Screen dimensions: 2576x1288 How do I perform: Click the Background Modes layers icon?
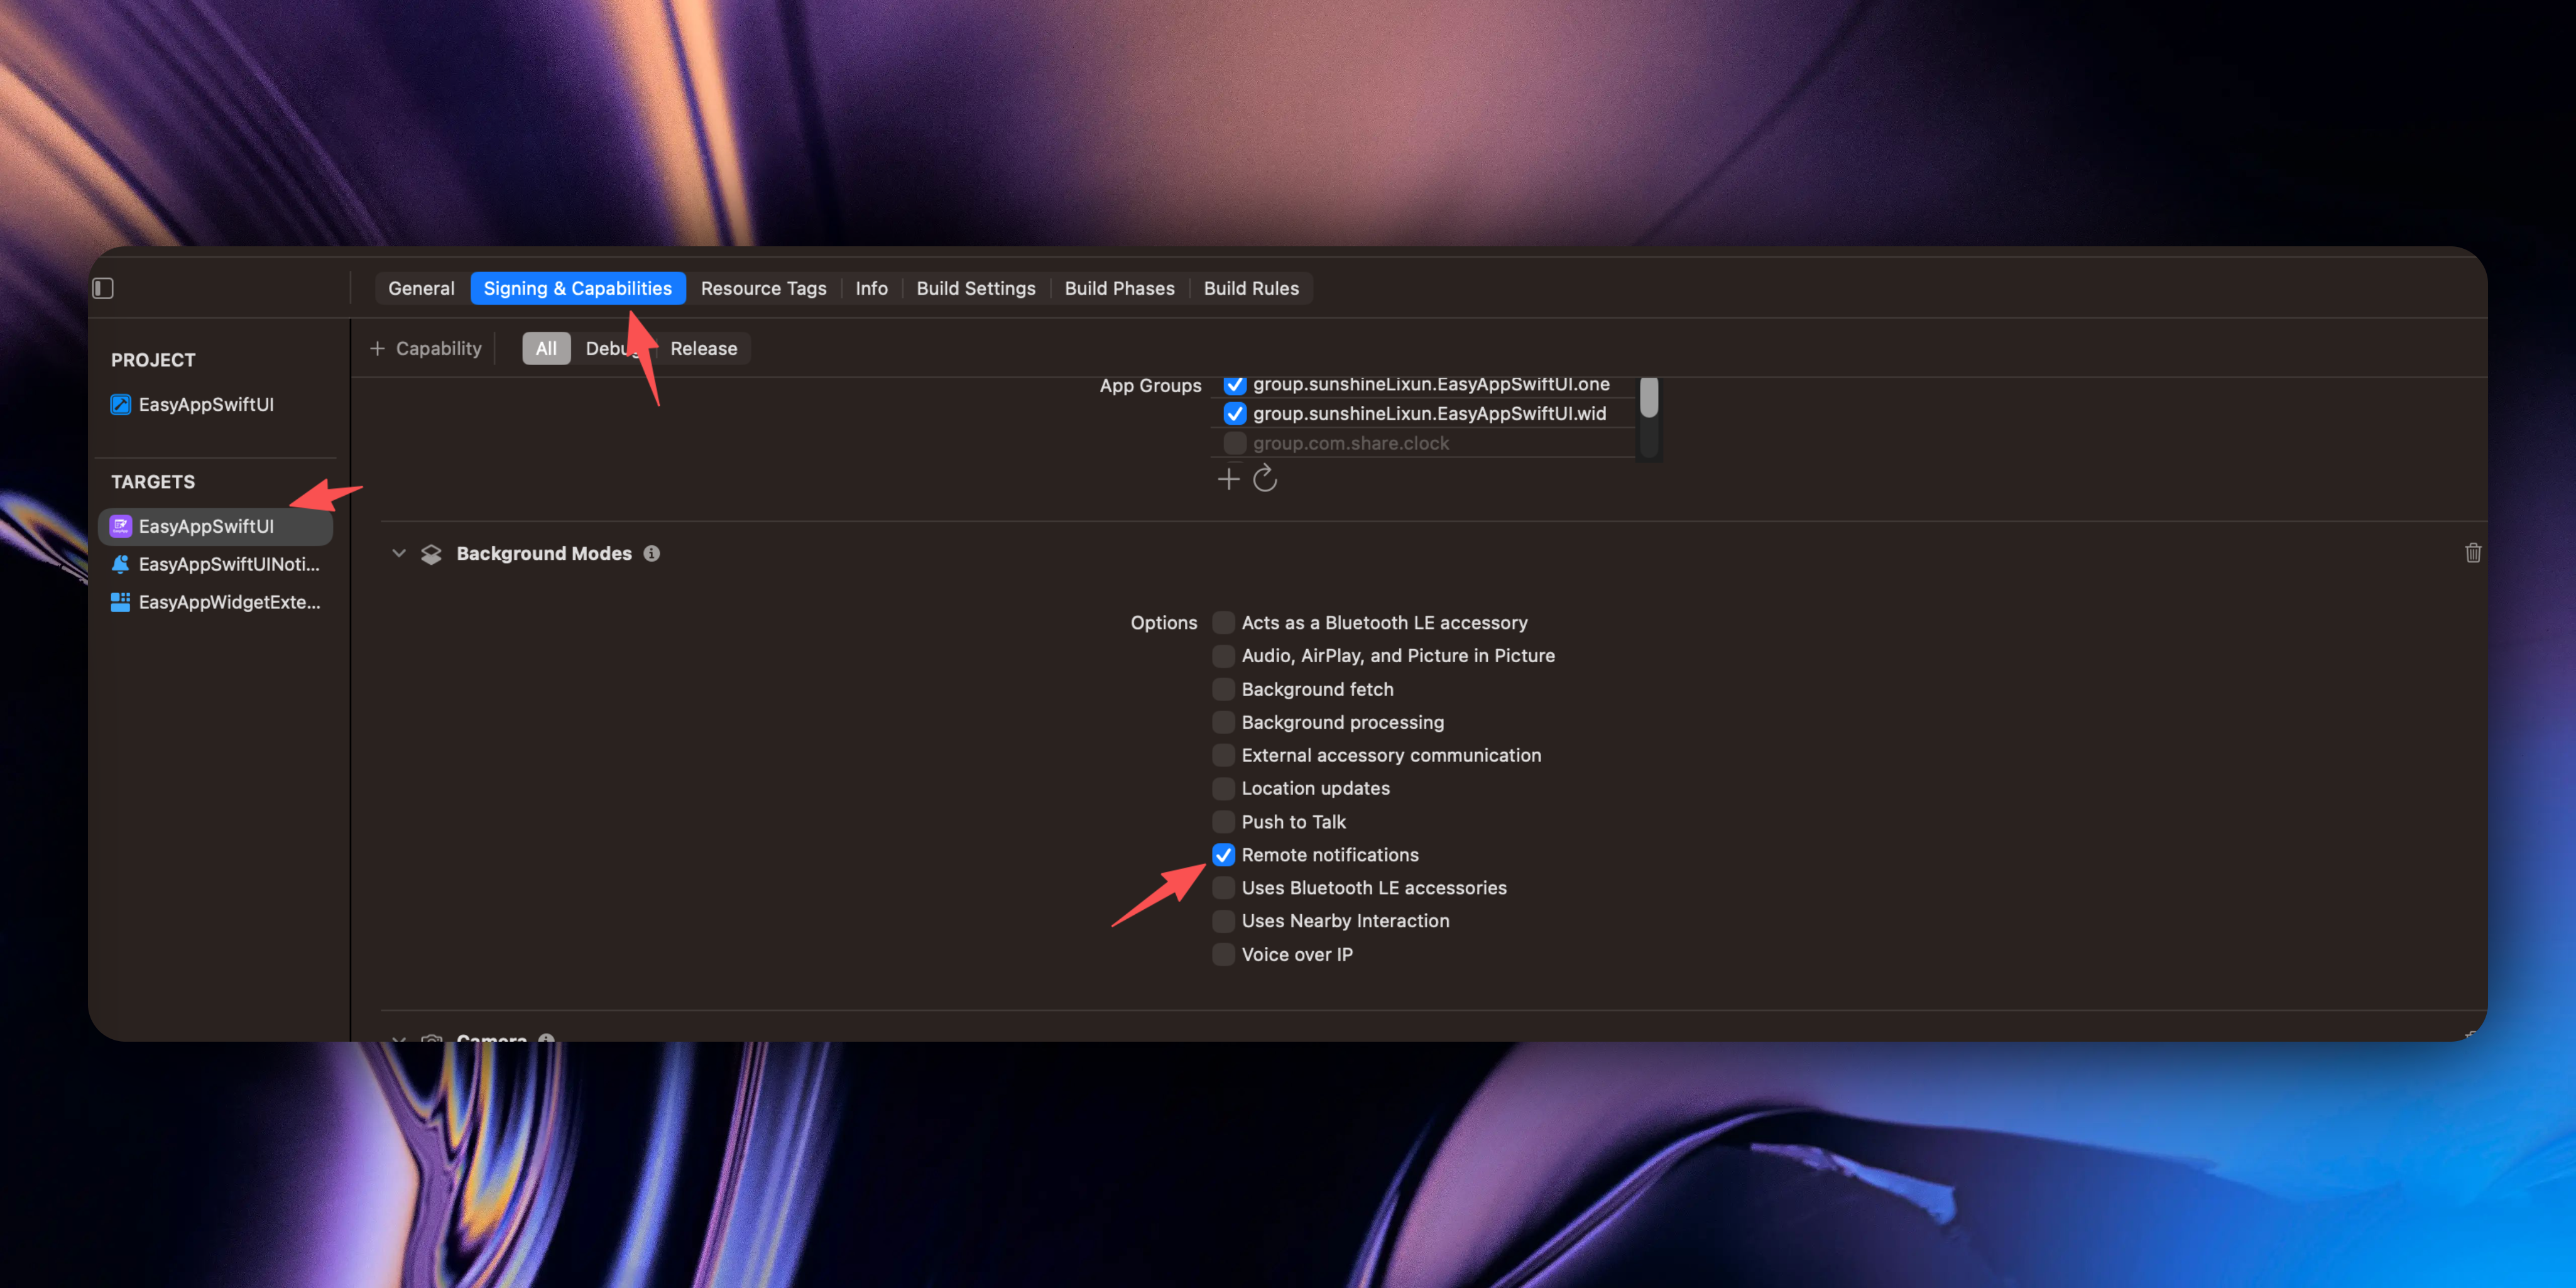click(x=431, y=554)
